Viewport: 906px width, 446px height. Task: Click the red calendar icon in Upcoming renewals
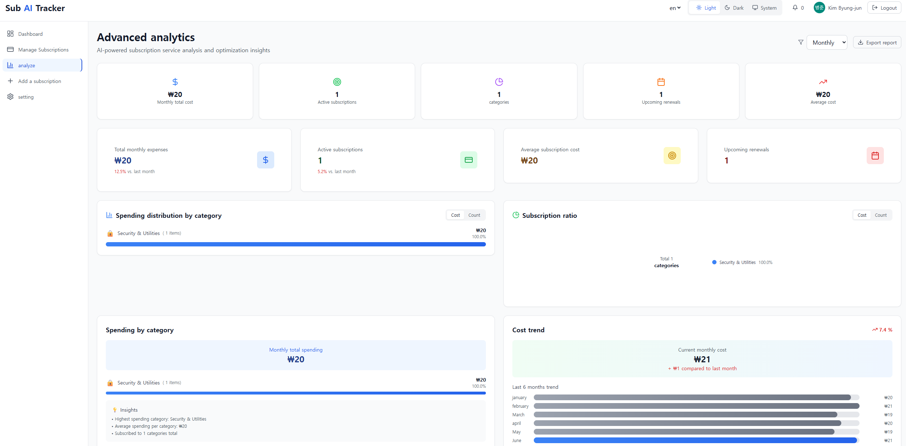tap(875, 156)
